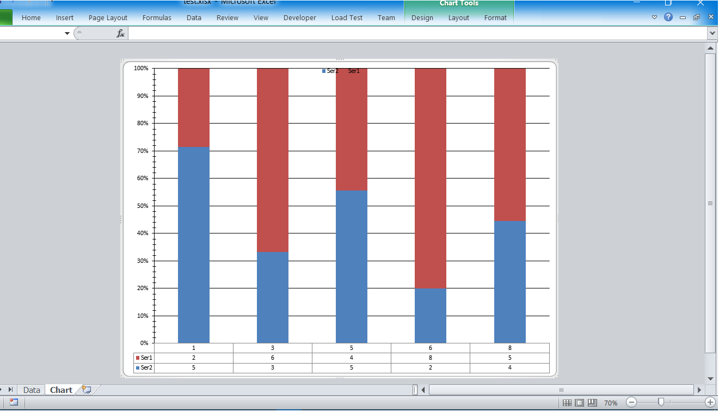The width and height of the screenshot is (719, 412).
Task: Select the Ser2 blue legend key in data table
Action: pyautogui.click(x=138, y=368)
